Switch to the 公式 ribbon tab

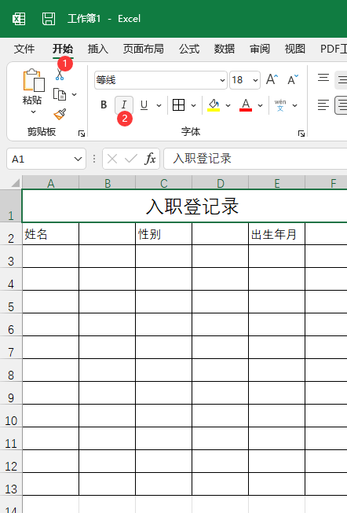189,49
